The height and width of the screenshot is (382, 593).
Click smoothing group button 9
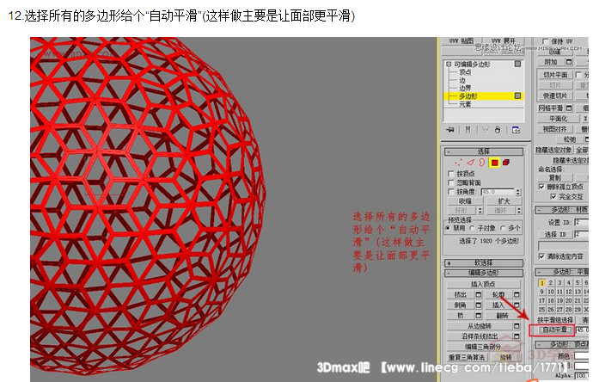[x=542, y=292]
